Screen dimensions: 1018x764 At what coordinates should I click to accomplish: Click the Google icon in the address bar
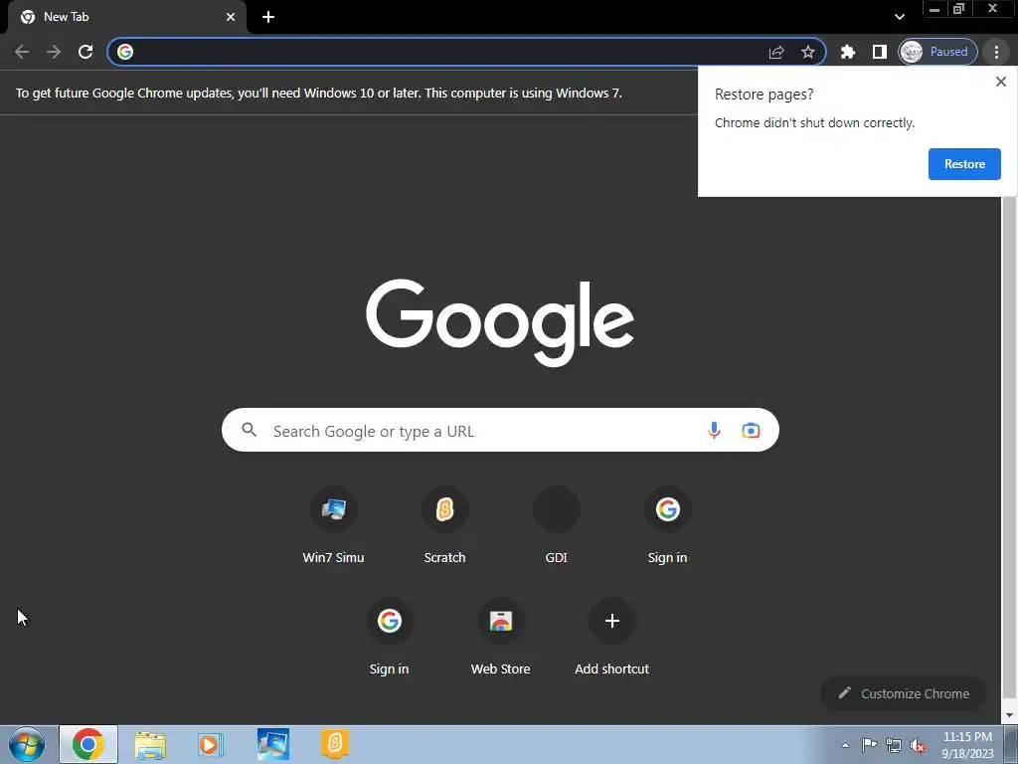pos(125,52)
